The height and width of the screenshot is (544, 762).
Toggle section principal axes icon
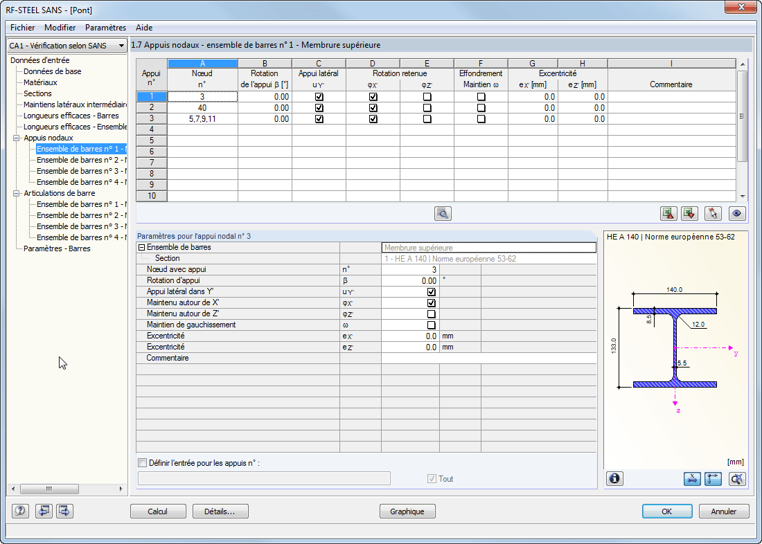pyautogui.click(x=713, y=478)
